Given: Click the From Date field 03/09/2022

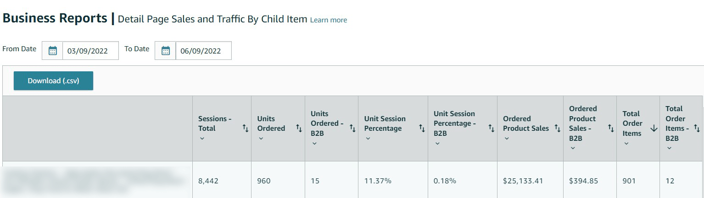Looking at the screenshot, I should (90, 51).
